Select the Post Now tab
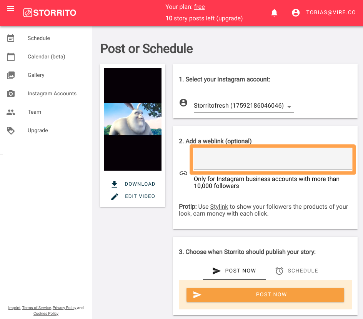 tap(234, 271)
